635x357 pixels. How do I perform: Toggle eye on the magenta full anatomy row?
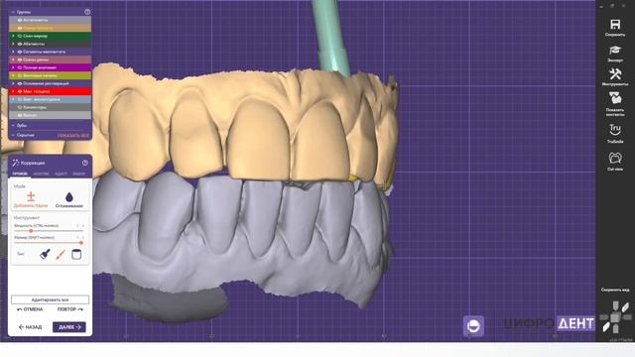20,67
